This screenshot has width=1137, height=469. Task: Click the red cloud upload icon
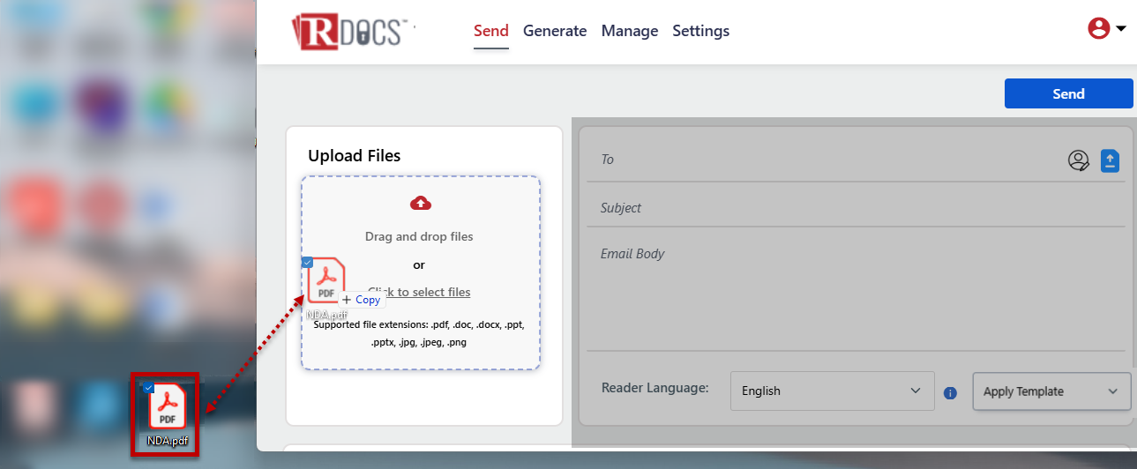pyautogui.click(x=421, y=204)
